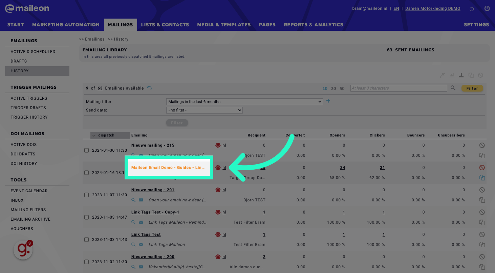Open the Nieuwe mailing - 215 link
The height and width of the screenshot is (273, 495).
(x=153, y=145)
